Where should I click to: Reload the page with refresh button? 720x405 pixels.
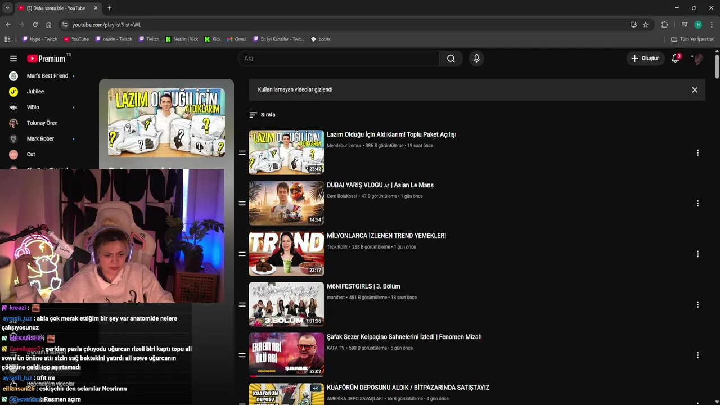35,25
